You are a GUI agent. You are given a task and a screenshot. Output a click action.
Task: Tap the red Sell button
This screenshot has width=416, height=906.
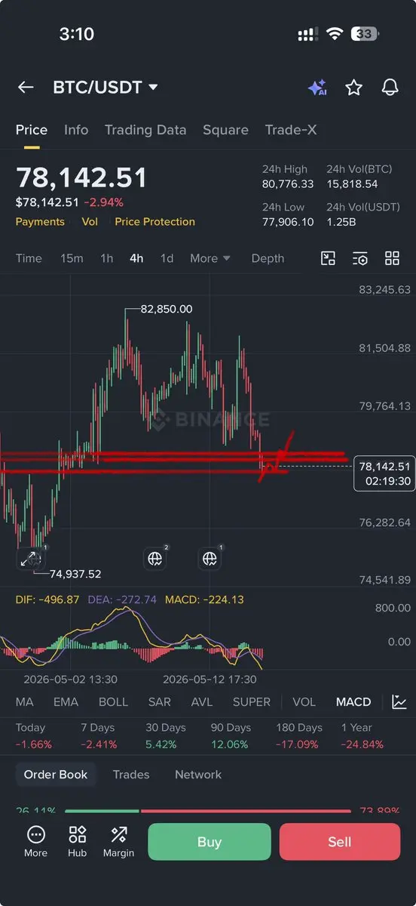[340, 842]
